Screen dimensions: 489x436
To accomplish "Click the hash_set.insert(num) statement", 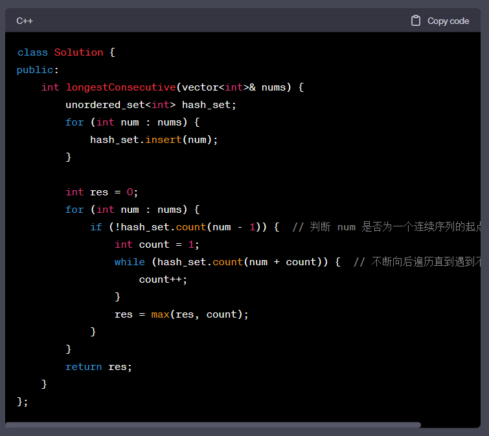I will click(x=154, y=140).
